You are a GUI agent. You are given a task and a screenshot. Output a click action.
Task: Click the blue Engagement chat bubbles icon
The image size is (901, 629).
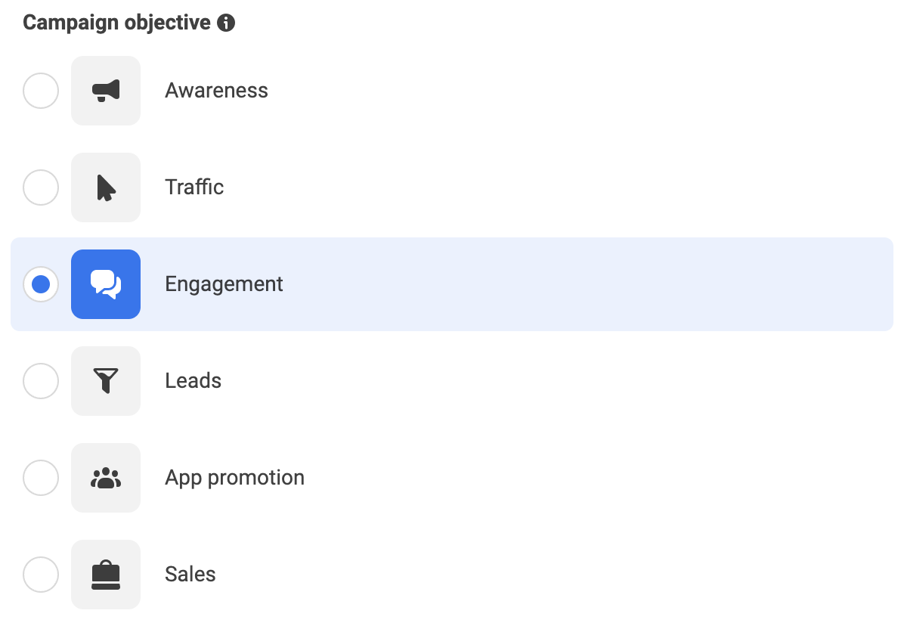click(105, 284)
